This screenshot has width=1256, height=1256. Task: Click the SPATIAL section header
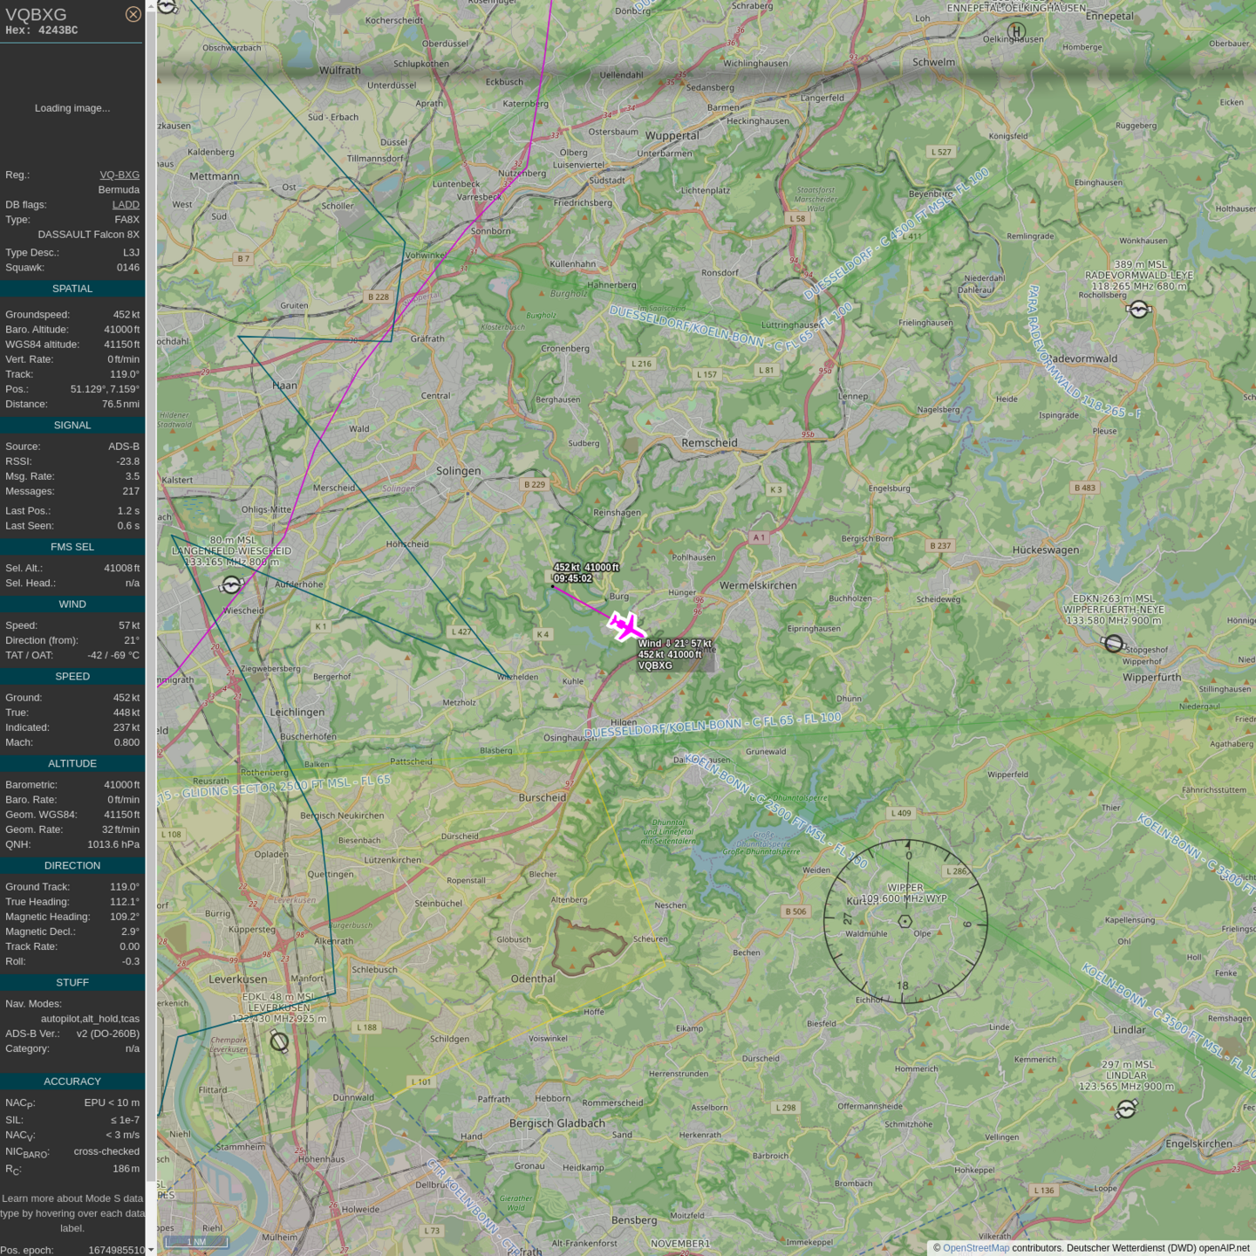[72, 289]
